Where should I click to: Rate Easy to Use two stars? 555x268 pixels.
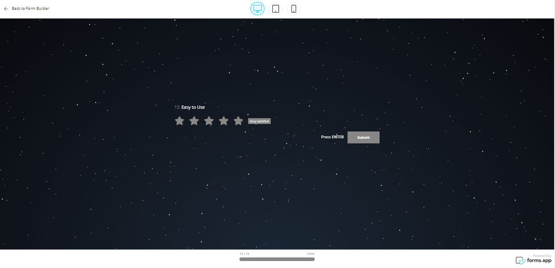coord(194,121)
